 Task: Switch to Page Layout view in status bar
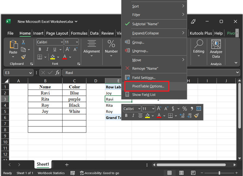click(181, 173)
